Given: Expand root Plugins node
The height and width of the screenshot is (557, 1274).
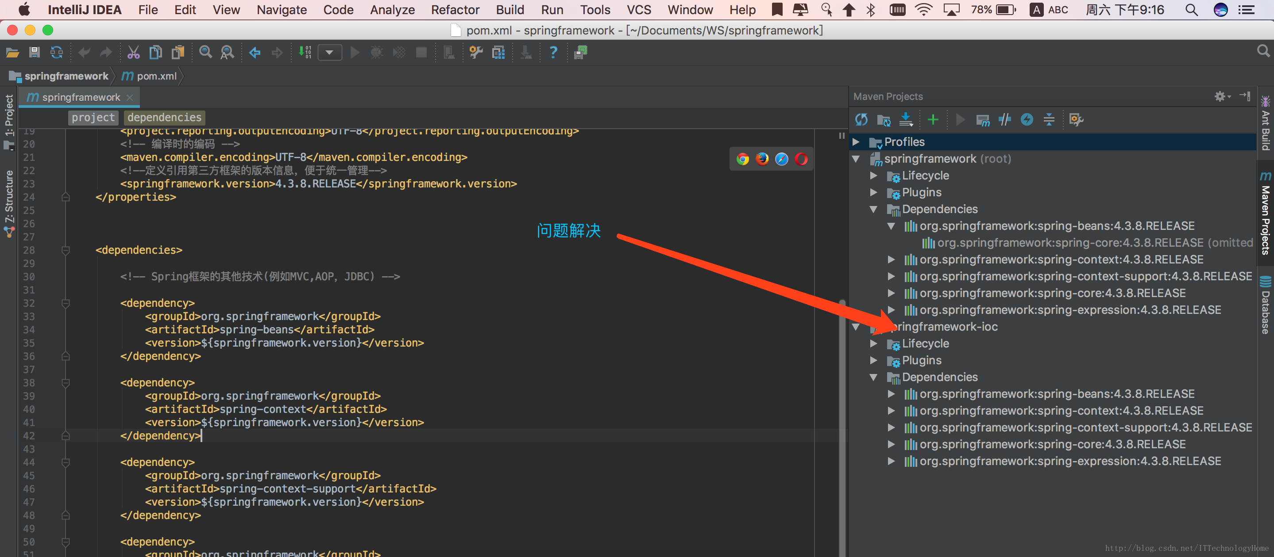Looking at the screenshot, I should point(874,193).
